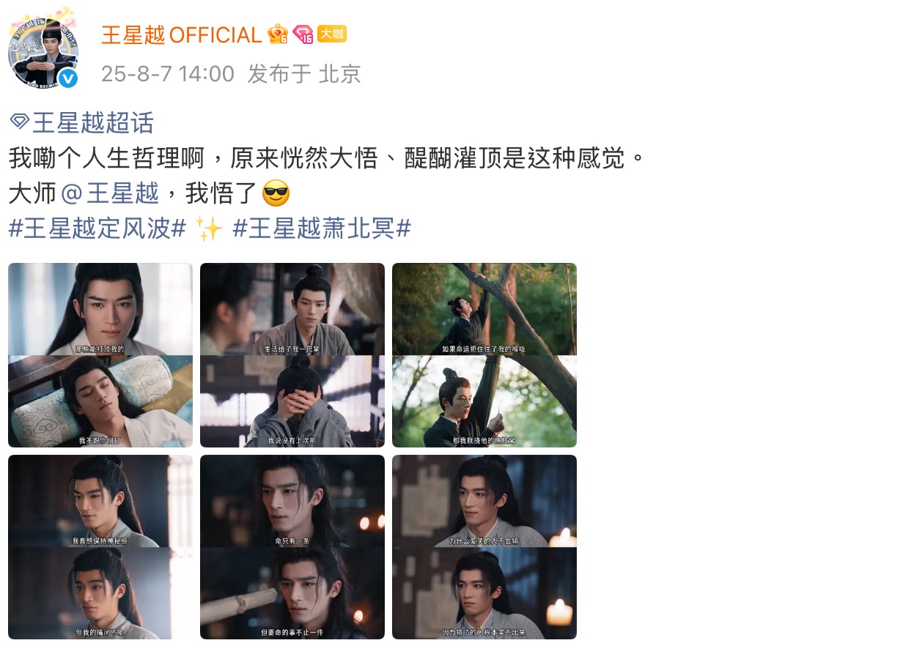The image size is (900, 654).
Task: Open fourth photo captioned 我真想保持神秘感
Action: click(100, 547)
